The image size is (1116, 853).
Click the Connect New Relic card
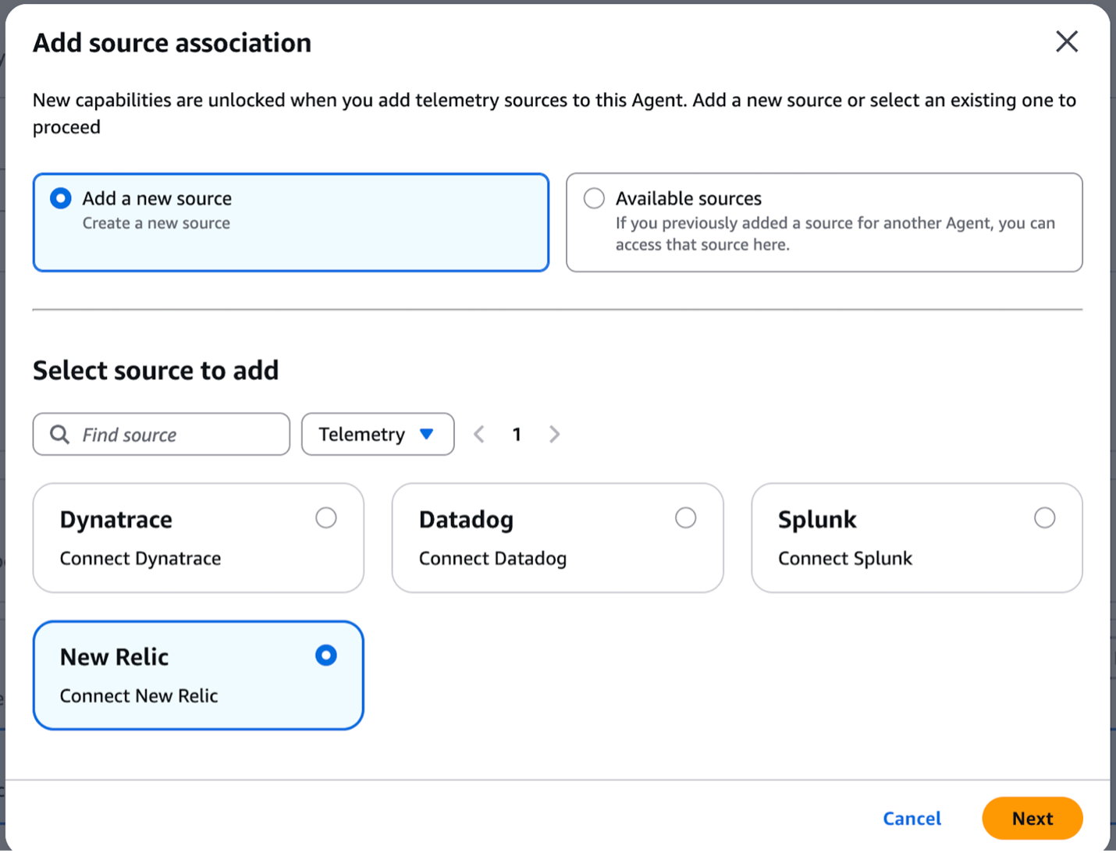point(197,675)
